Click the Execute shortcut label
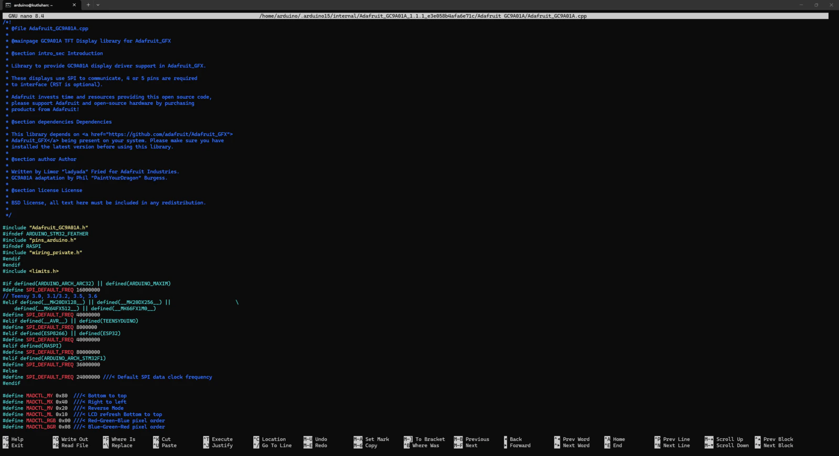Viewport: 839px width, 456px height. pyautogui.click(x=222, y=439)
